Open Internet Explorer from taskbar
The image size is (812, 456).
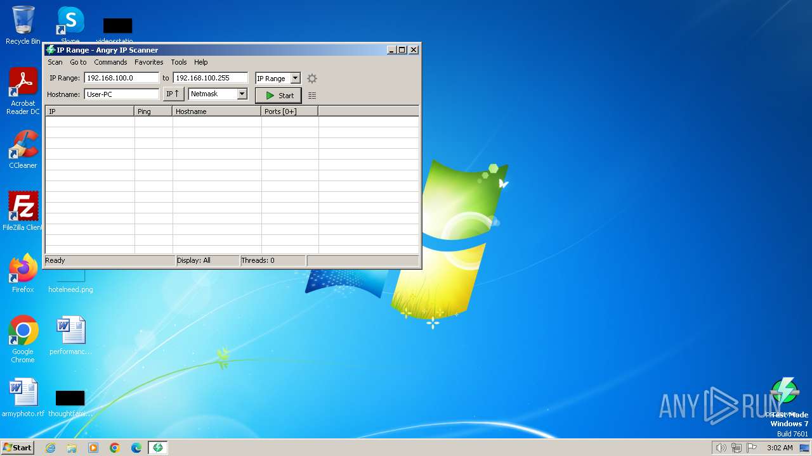point(50,448)
